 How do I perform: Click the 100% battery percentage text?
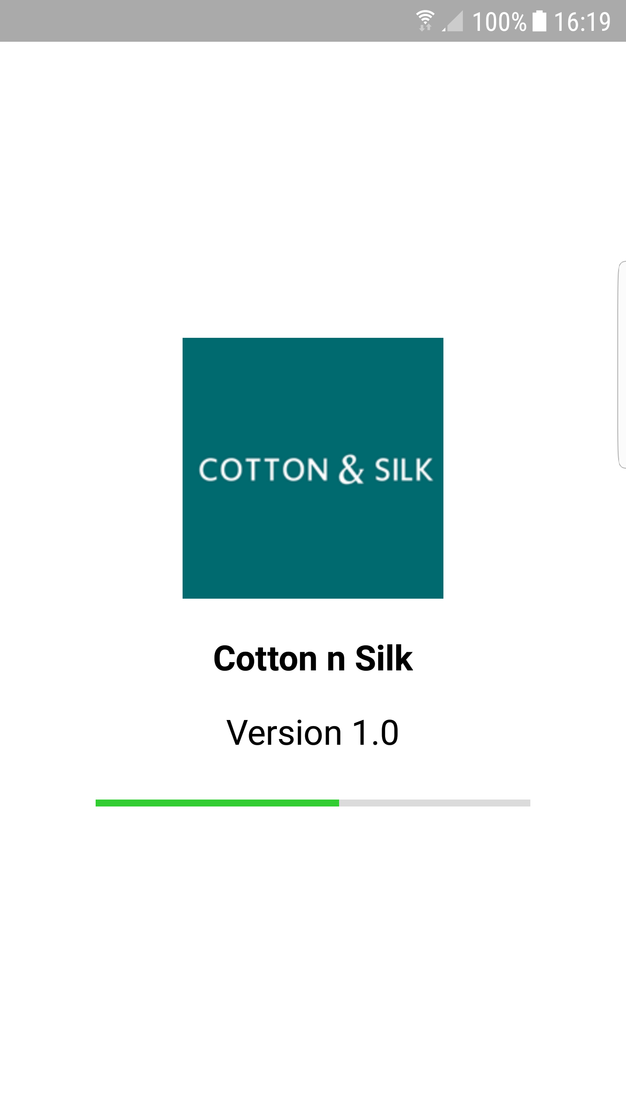[x=499, y=22]
